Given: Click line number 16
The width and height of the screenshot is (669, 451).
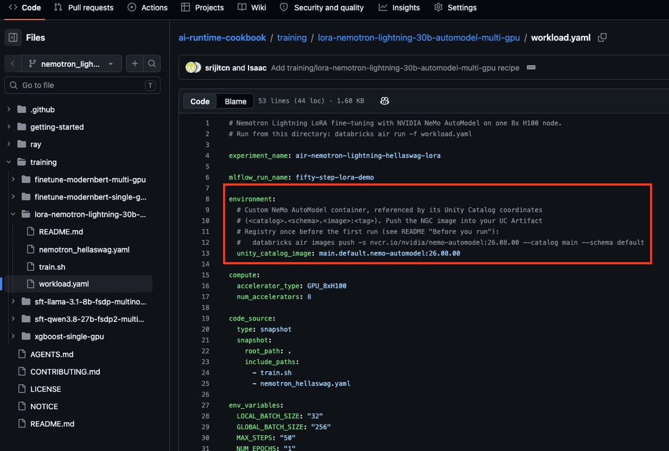Looking at the screenshot, I should click(x=206, y=286).
